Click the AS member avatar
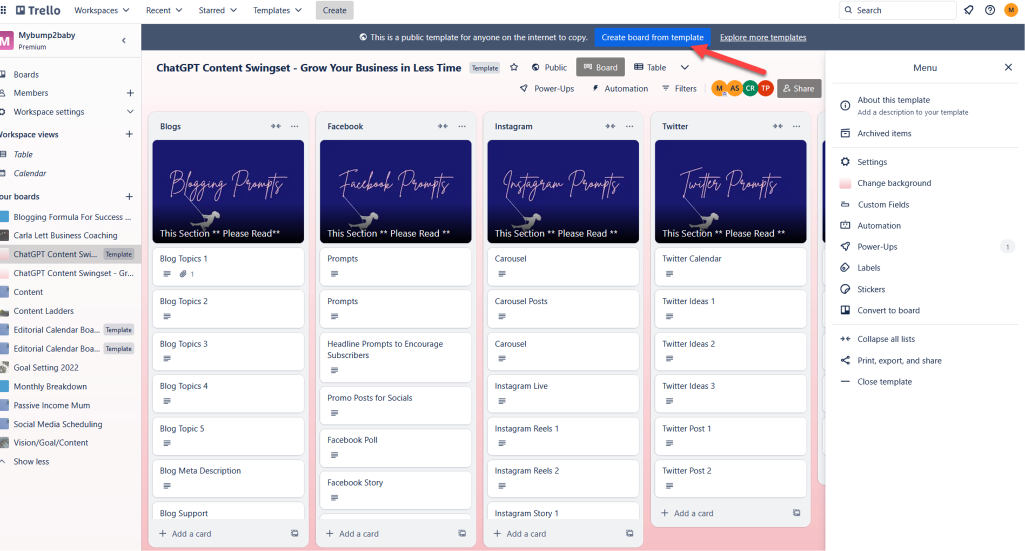The image size is (1025, 551). [x=734, y=89]
